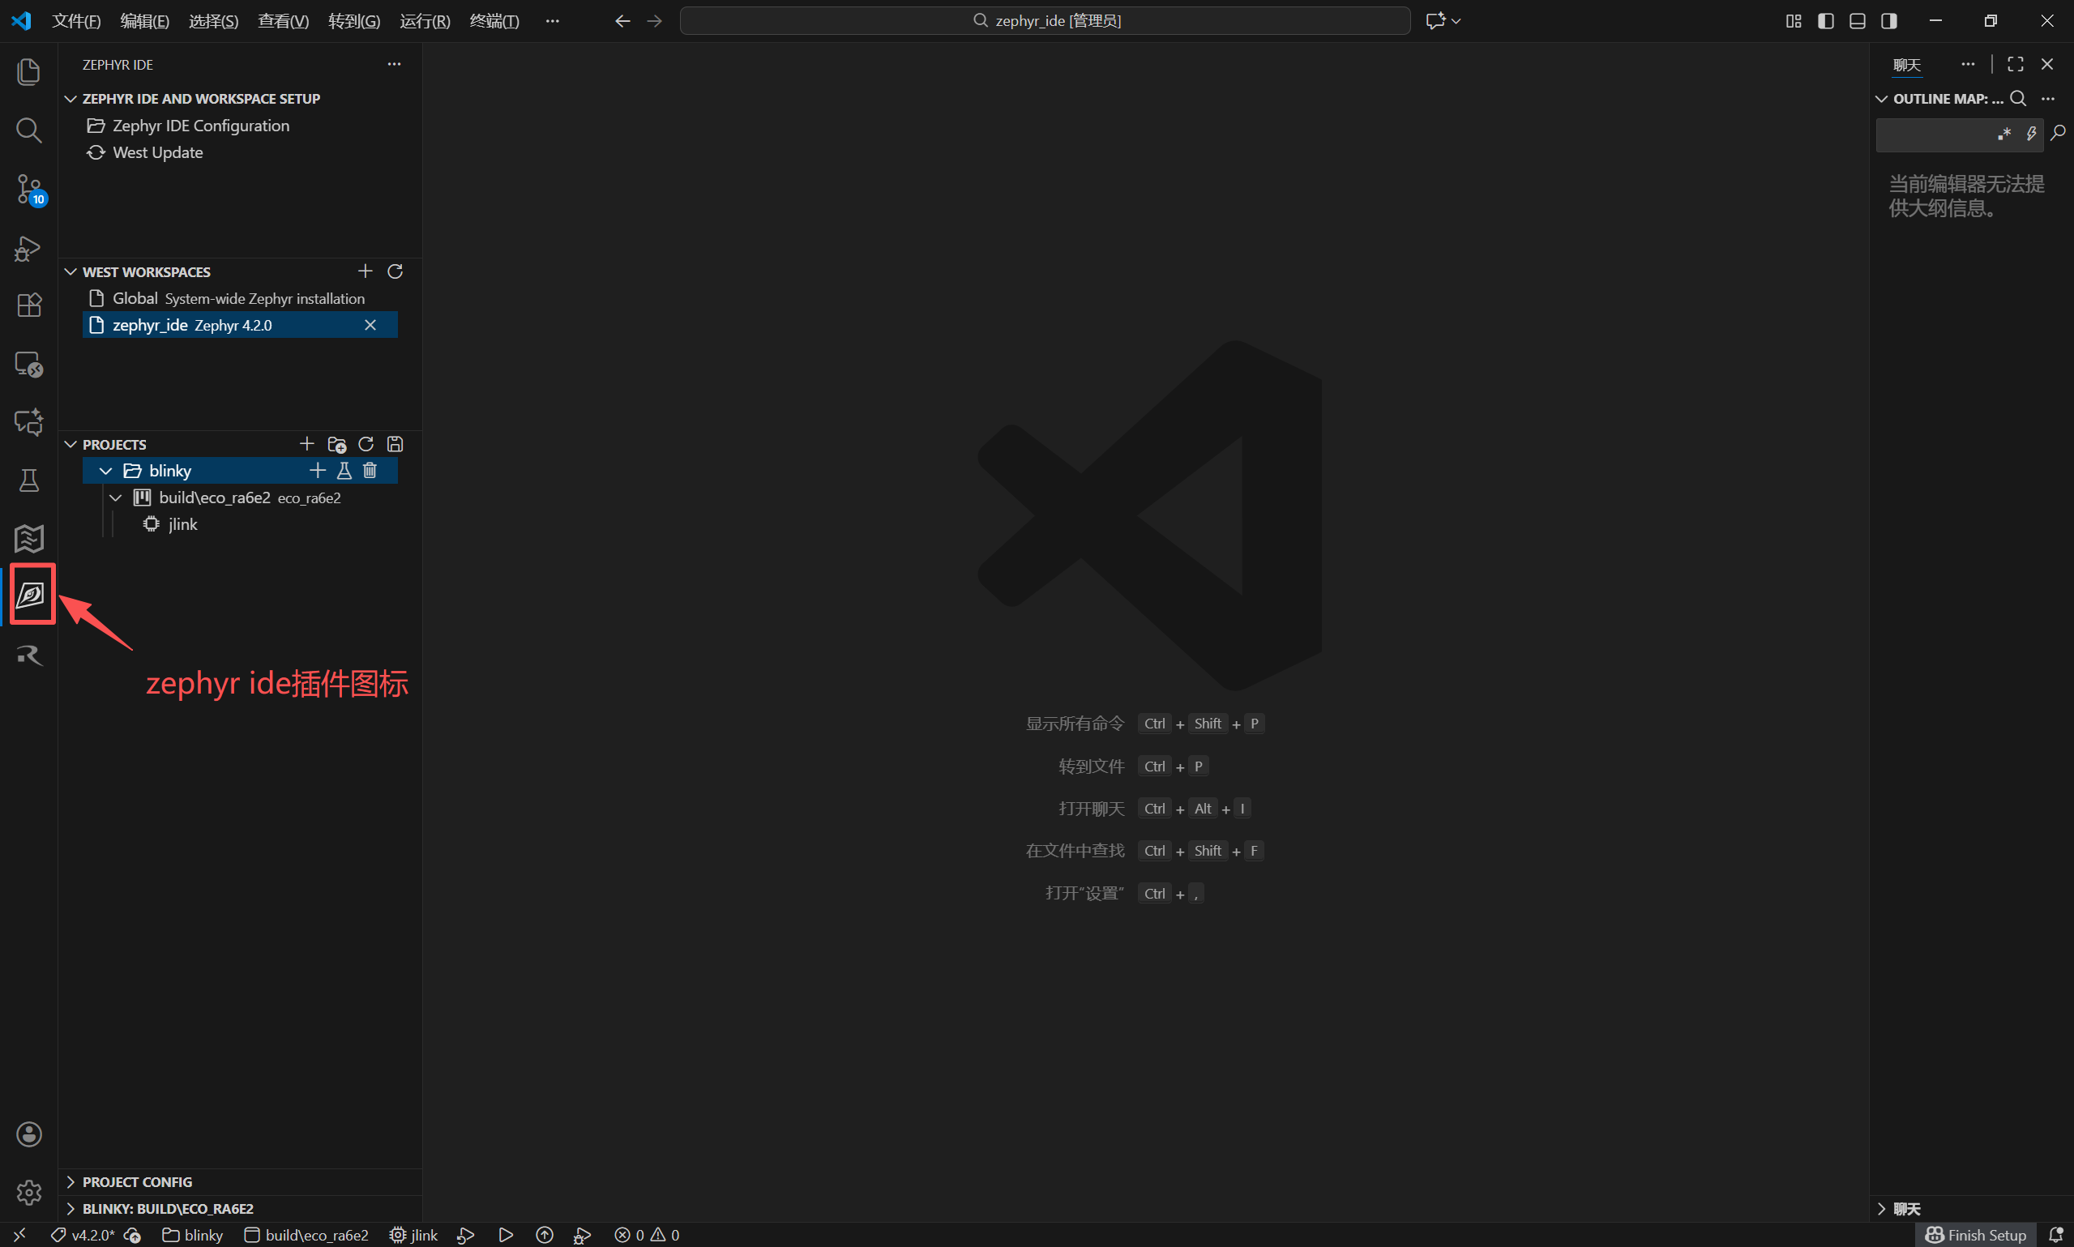Add a new project in Projects
This screenshot has width=2074, height=1247.
[306, 444]
